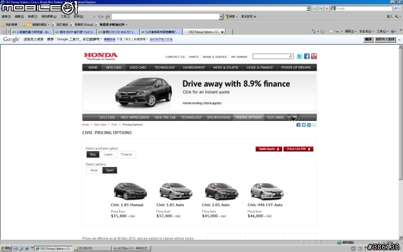
Task: Open the Start button on taskbar
Action: [x=6, y=248]
